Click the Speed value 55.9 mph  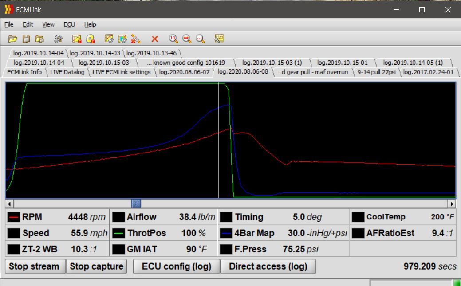[89, 233]
